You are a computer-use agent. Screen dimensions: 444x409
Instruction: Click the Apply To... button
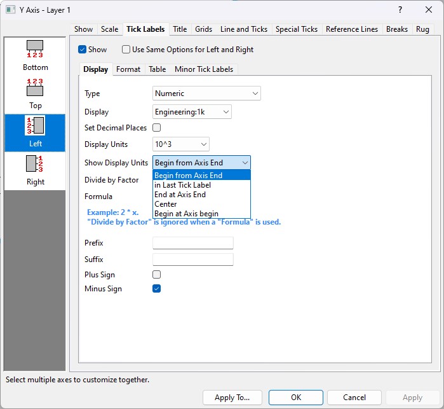point(232,398)
